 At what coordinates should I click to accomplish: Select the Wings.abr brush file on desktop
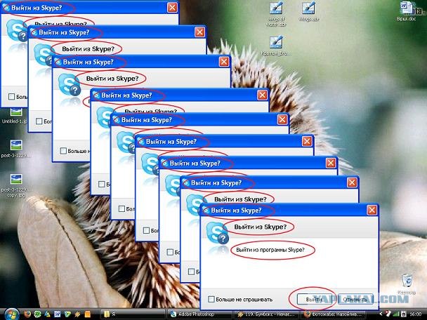pos(308,12)
